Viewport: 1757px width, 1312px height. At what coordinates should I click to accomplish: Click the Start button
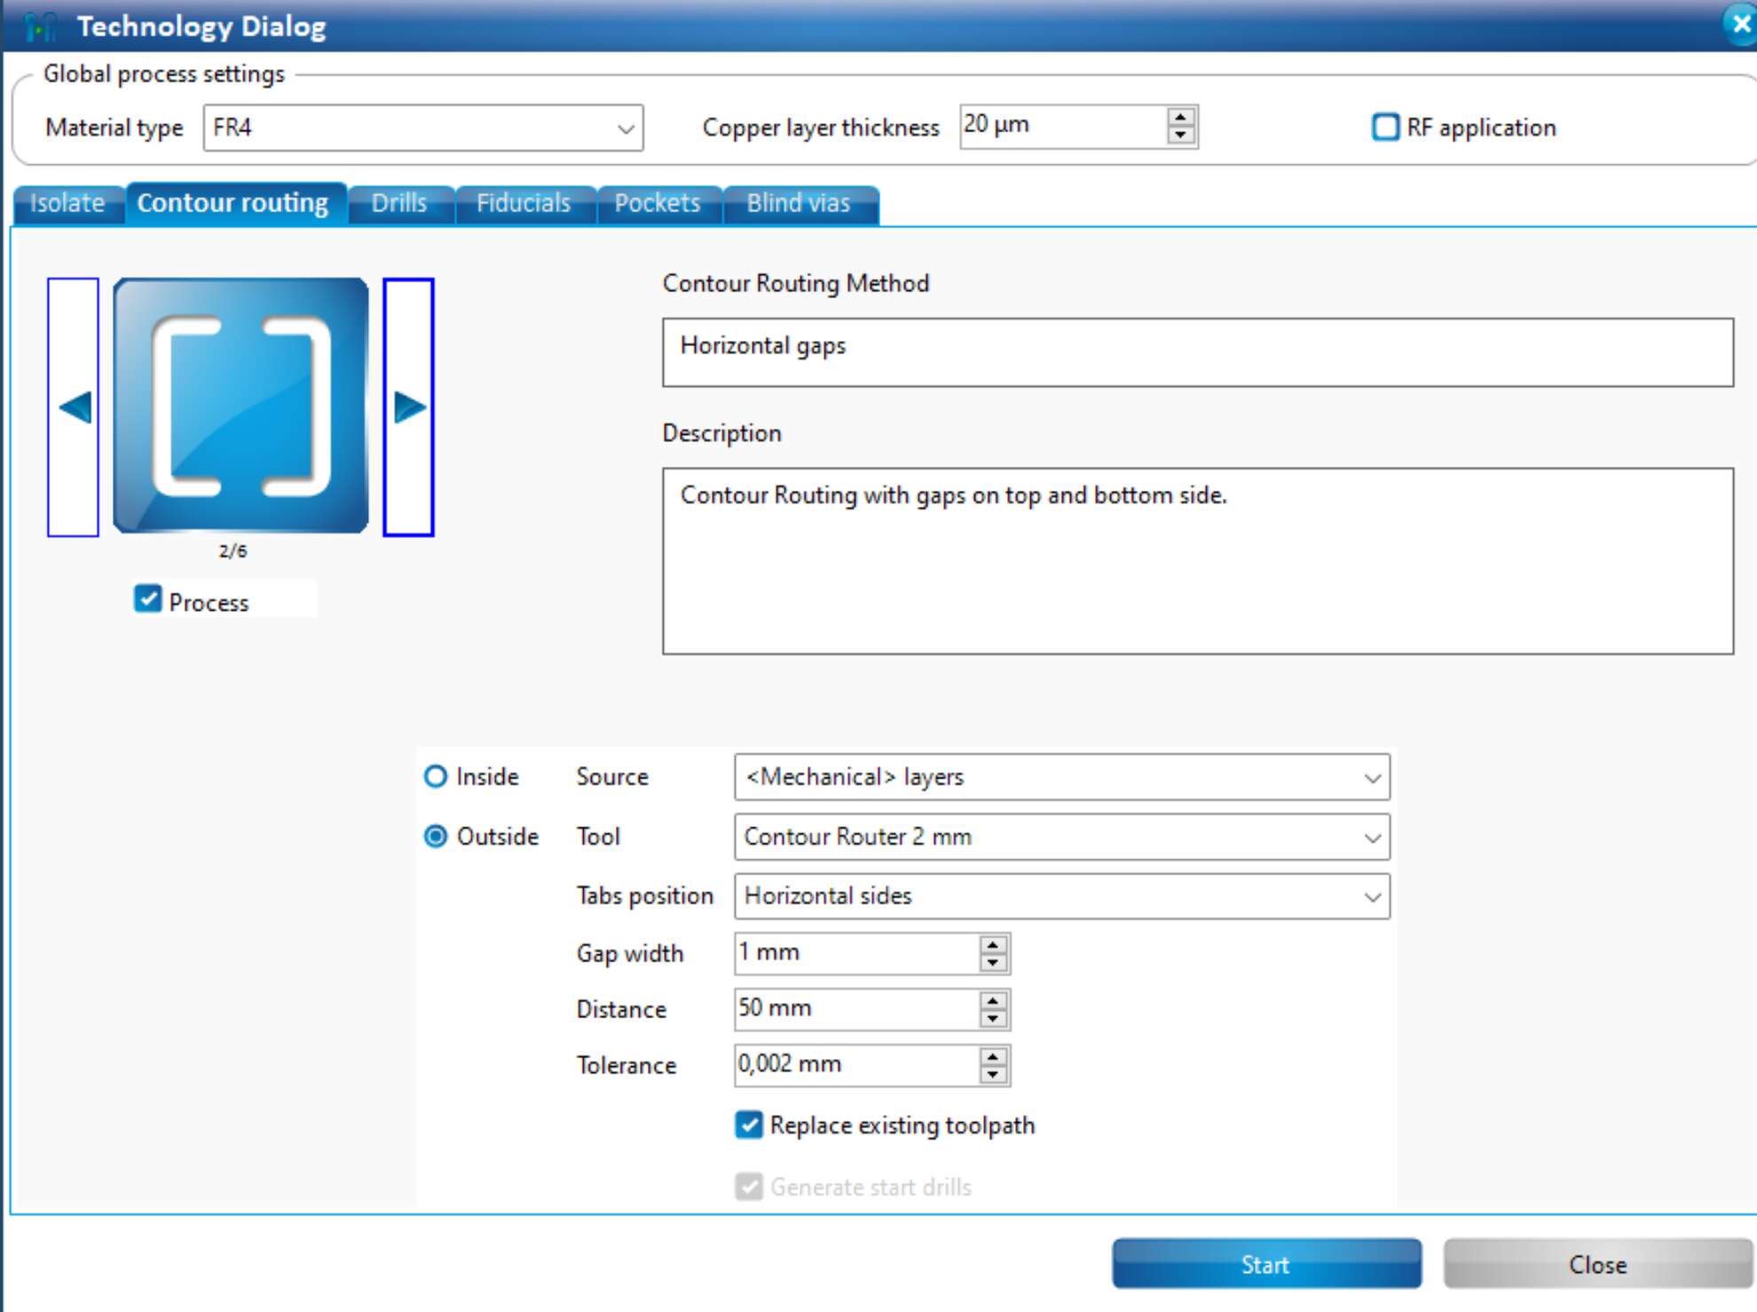(1266, 1264)
